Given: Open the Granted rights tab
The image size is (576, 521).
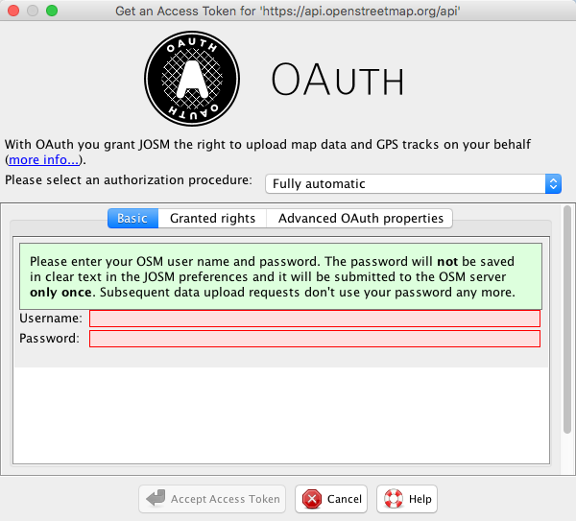Looking at the screenshot, I should pos(212,219).
